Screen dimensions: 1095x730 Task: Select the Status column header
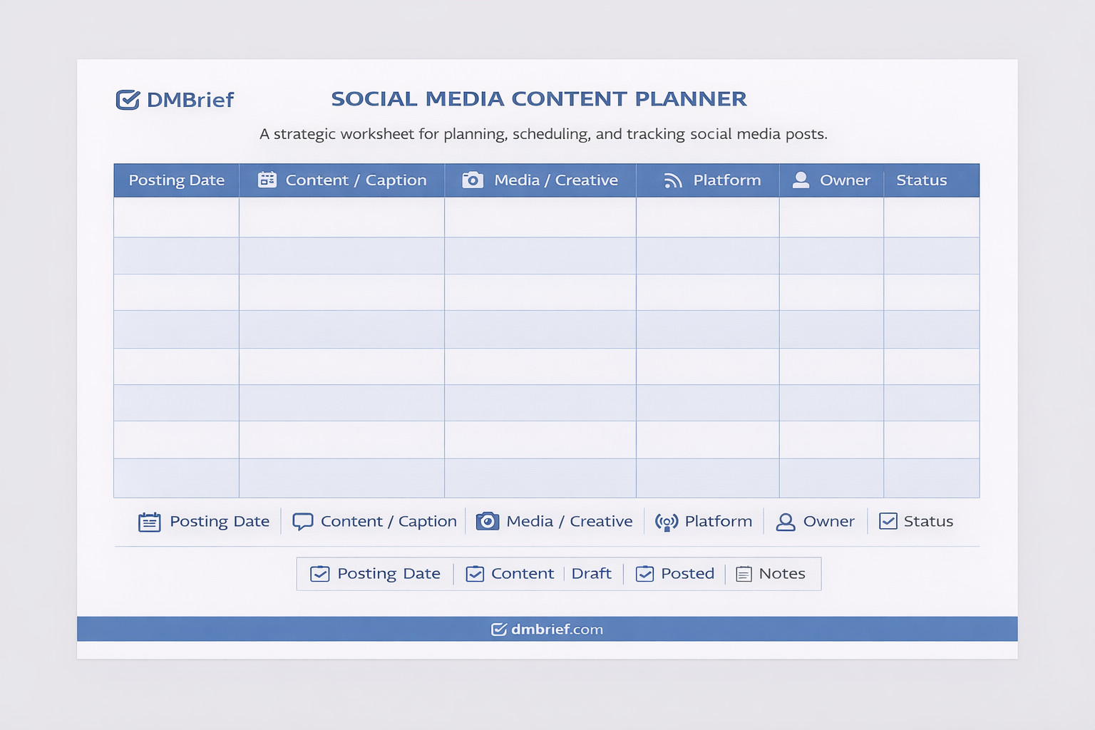coord(921,180)
